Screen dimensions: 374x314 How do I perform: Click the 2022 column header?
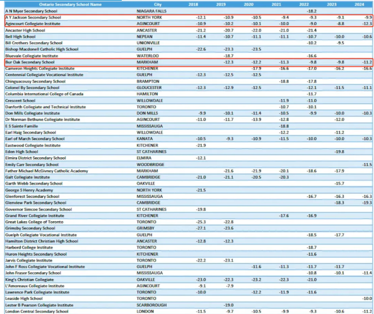(x=304, y=4)
